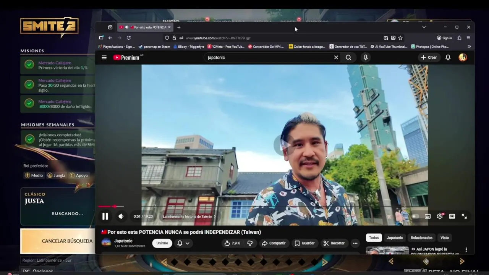Open options menu for 'Así JAPON logró' video

[x=466, y=250]
